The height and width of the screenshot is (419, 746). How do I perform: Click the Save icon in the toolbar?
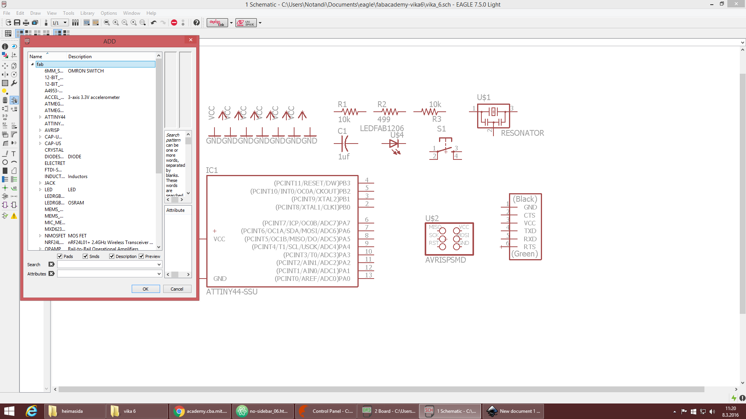pyautogui.click(x=17, y=23)
